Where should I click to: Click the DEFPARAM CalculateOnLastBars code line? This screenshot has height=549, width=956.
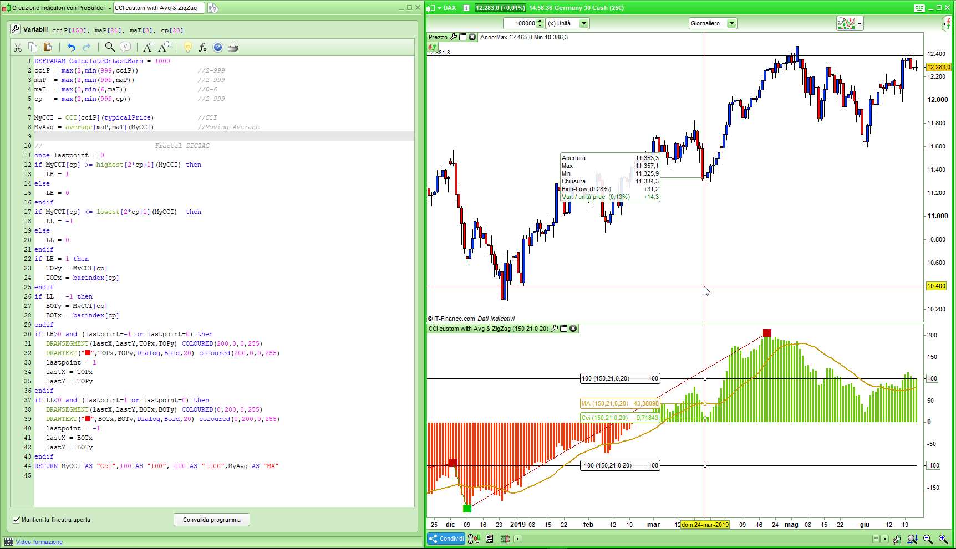pyautogui.click(x=102, y=61)
